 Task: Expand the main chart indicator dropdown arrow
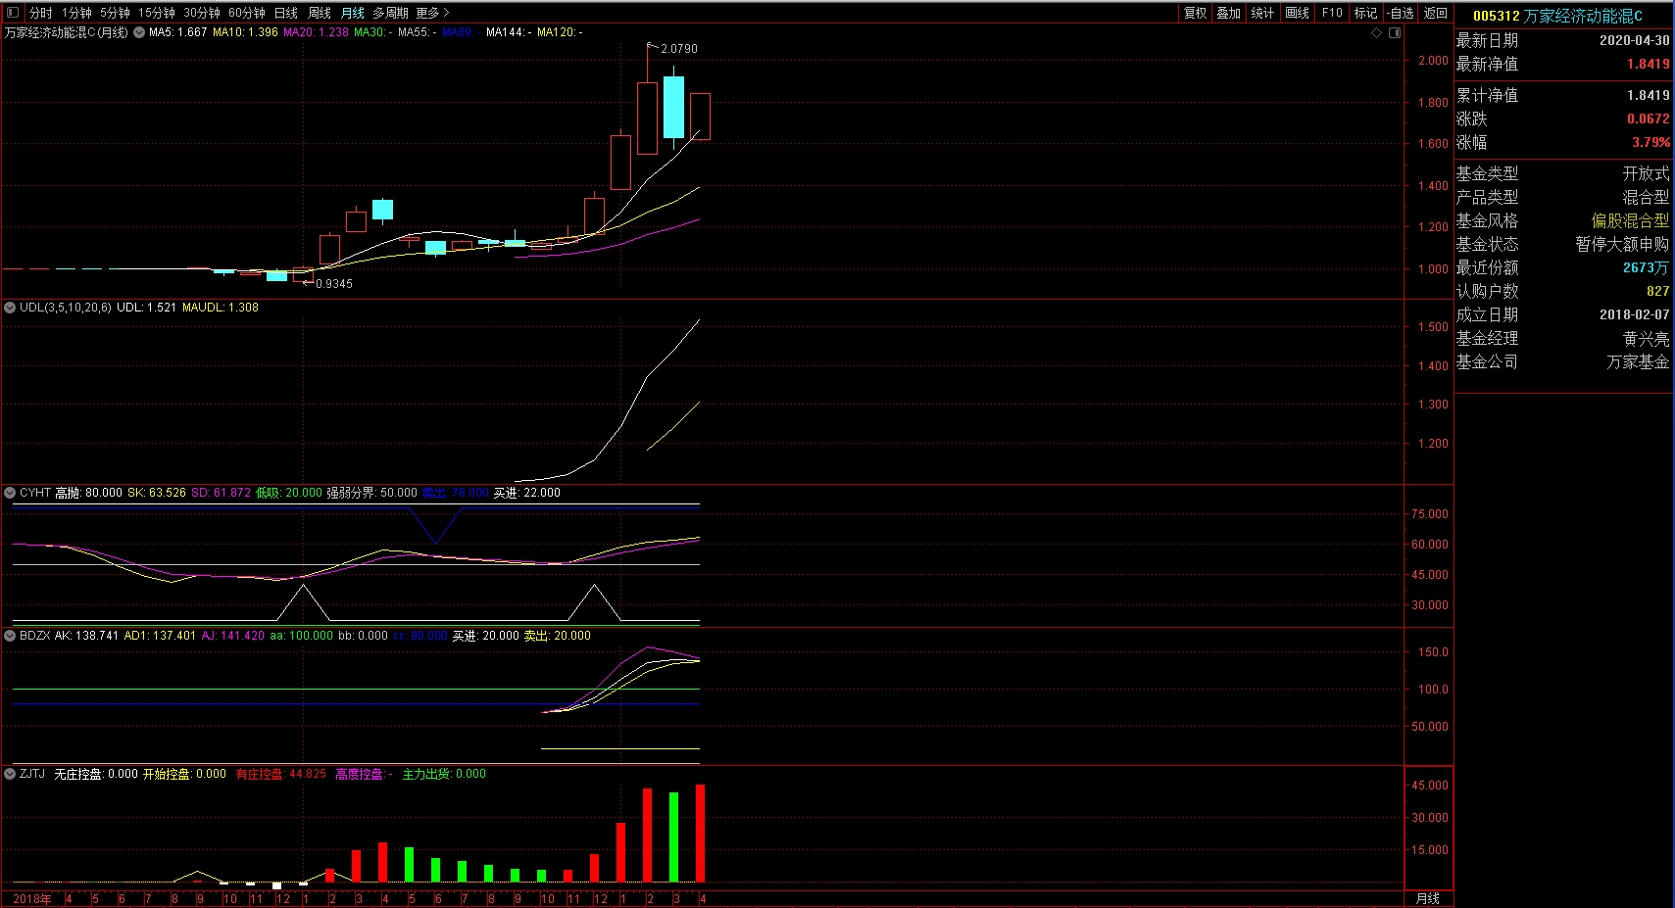tap(139, 32)
